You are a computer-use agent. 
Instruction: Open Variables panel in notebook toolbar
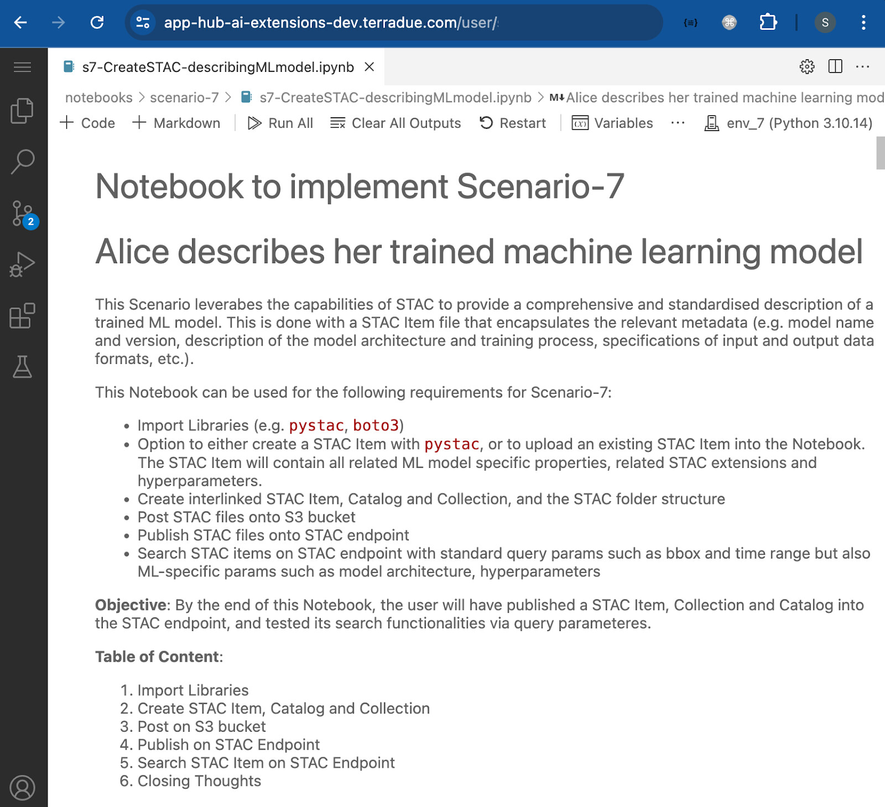tap(612, 123)
